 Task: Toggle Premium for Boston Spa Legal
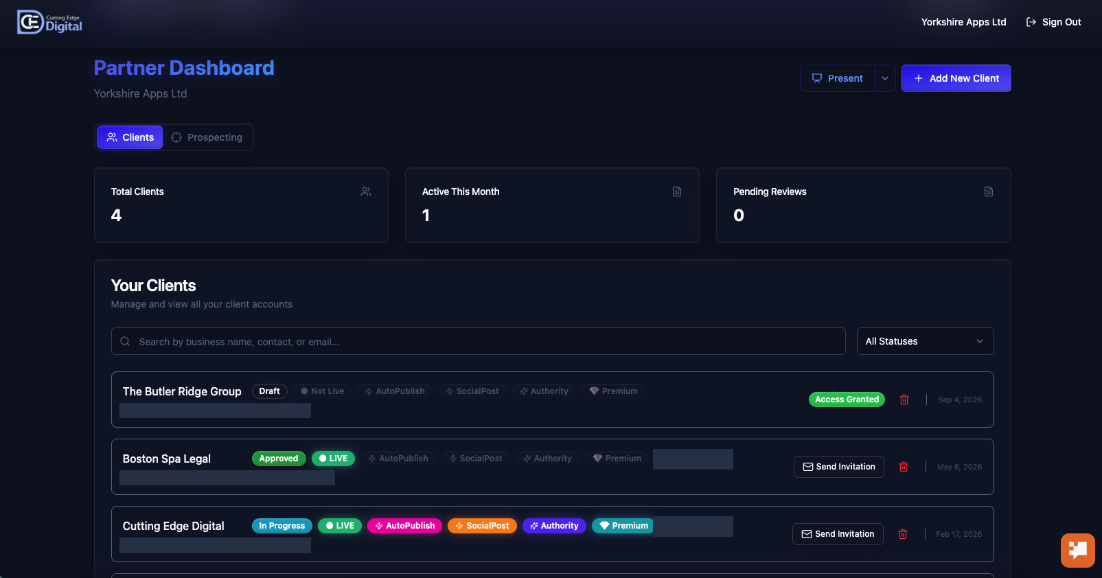pyautogui.click(x=617, y=459)
